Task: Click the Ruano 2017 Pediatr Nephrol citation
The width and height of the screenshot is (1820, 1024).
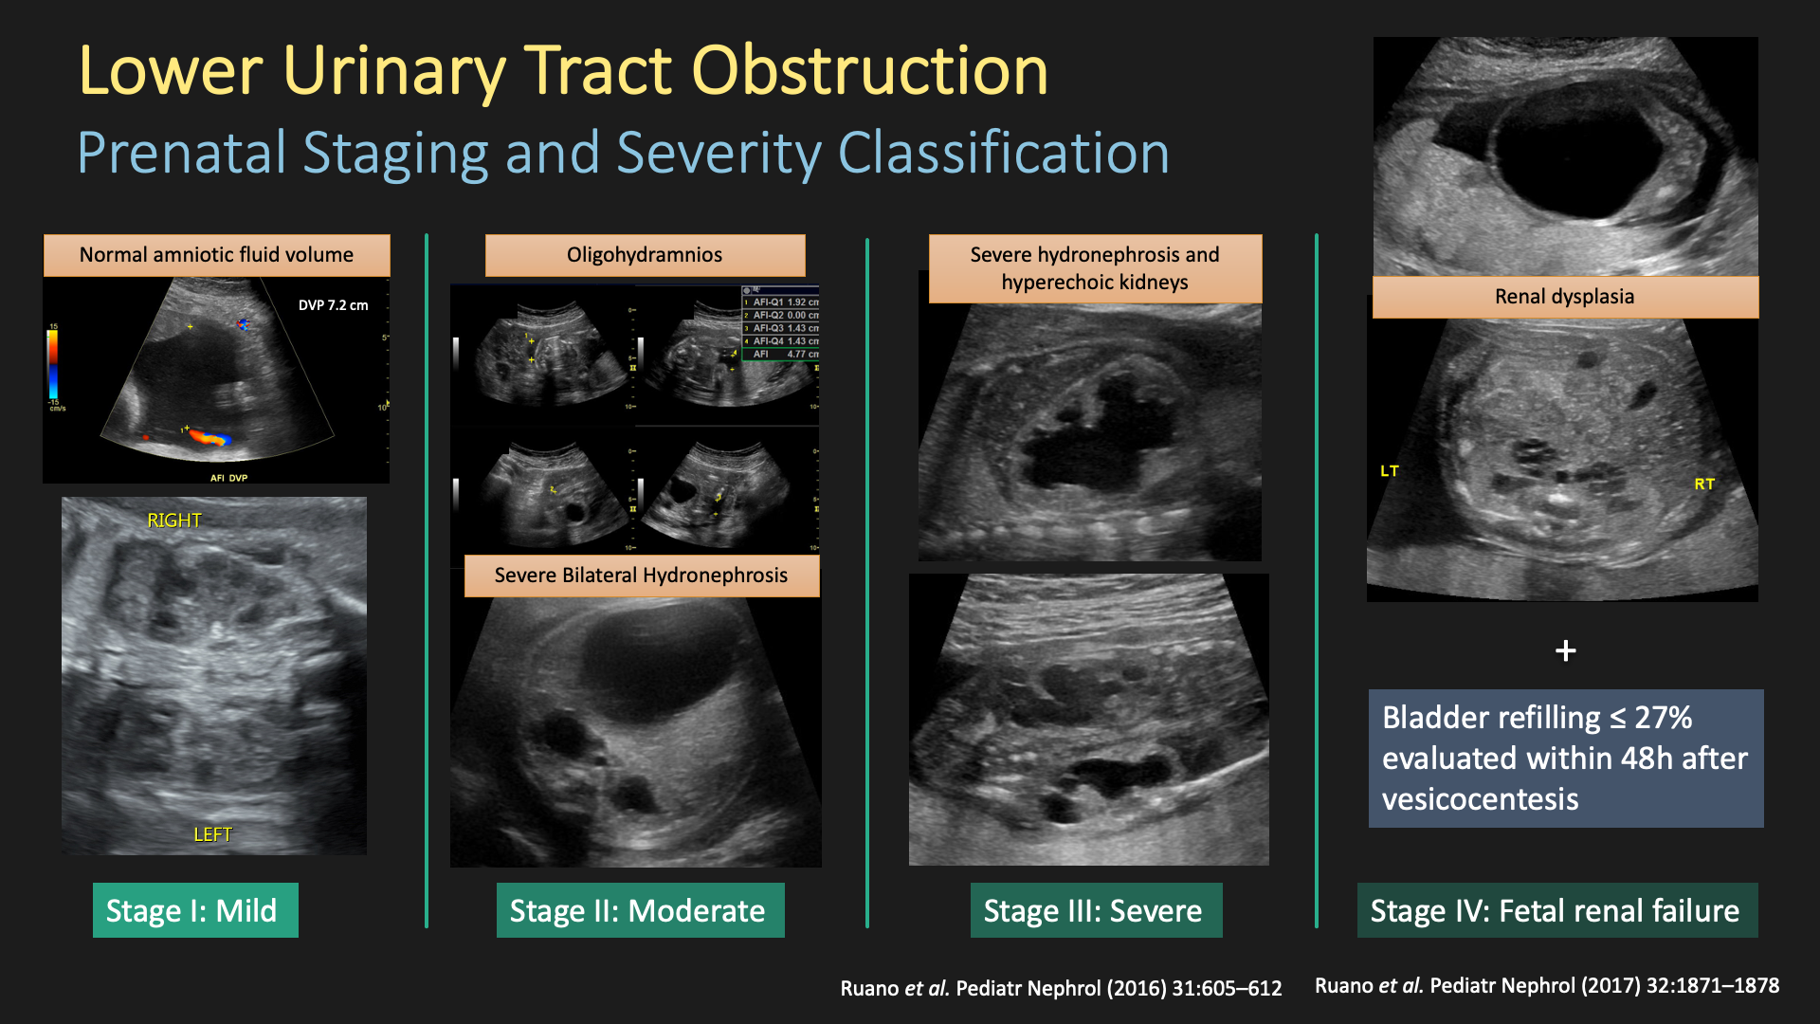Action: 1546,985
